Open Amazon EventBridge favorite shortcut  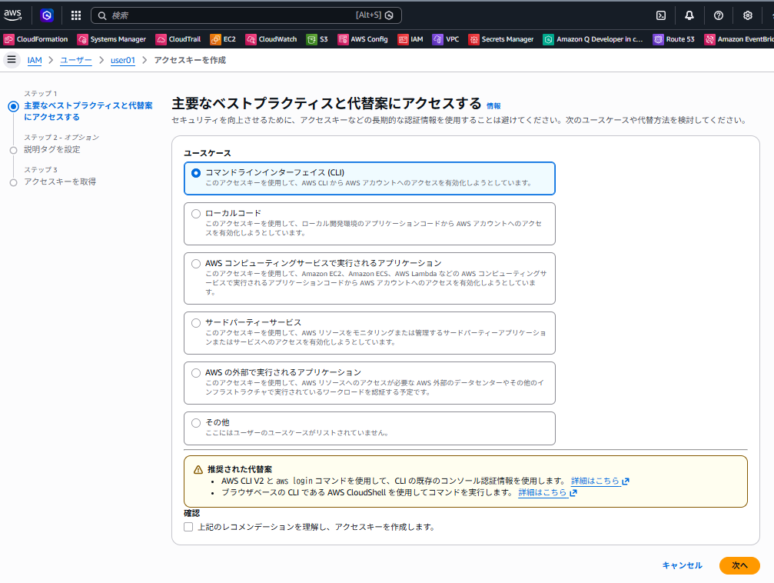click(x=739, y=39)
